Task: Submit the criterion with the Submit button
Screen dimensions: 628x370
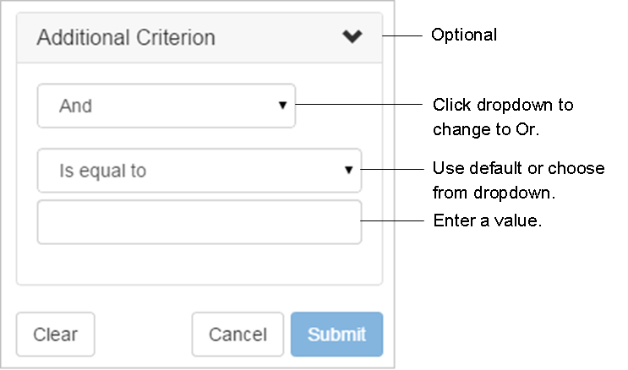Action: point(336,334)
